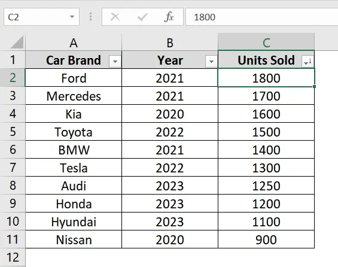The image size is (338, 267).
Task: Select row 9 header
Action: pyautogui.click(x=13, y=204)
